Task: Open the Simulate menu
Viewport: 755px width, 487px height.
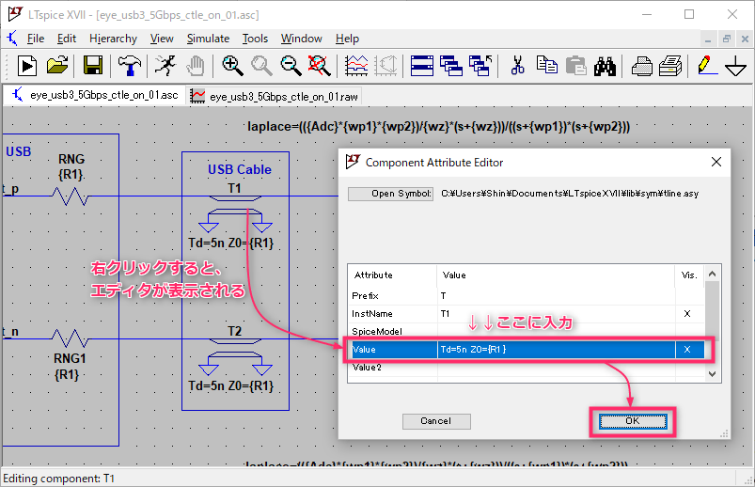Action: point(208,39)
